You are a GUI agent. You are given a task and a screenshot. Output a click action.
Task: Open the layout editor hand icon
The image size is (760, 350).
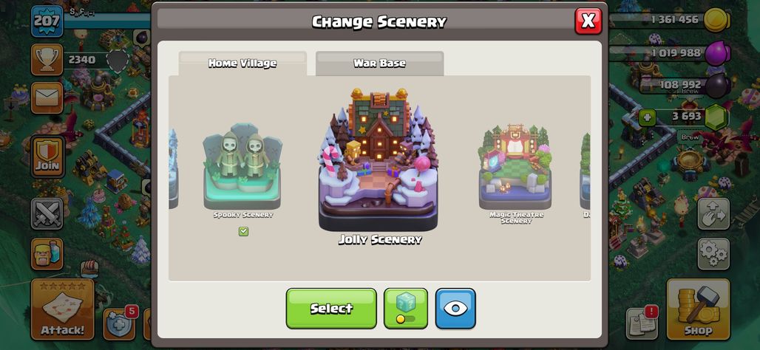713,213
